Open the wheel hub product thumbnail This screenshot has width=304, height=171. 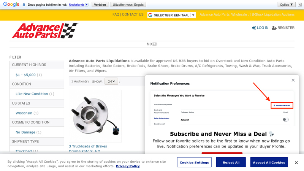click(95, 116)
